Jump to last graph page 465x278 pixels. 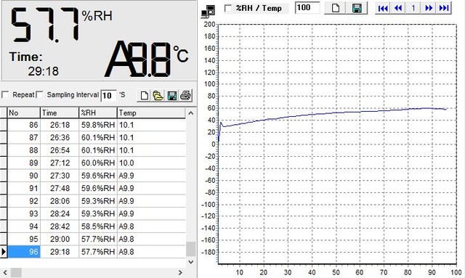coord(444,8)
